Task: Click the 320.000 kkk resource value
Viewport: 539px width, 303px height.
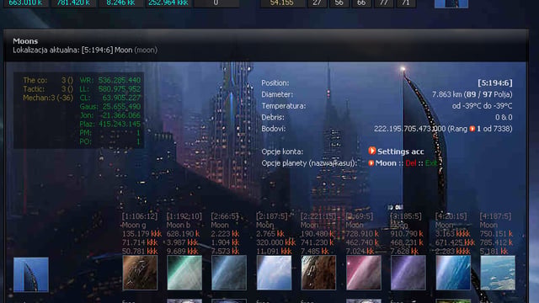Action: coord(275,242)
